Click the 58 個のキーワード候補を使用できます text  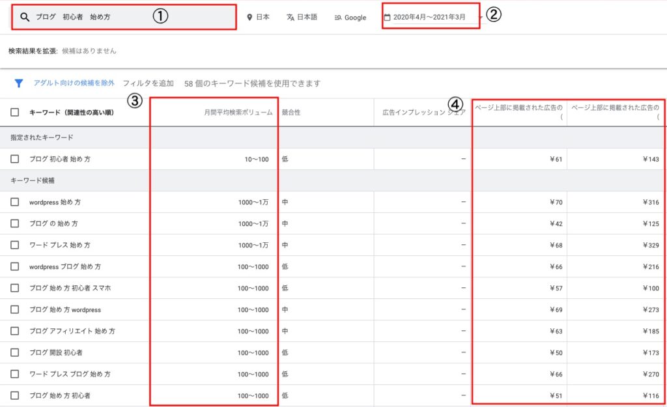(x=252, y=83)
